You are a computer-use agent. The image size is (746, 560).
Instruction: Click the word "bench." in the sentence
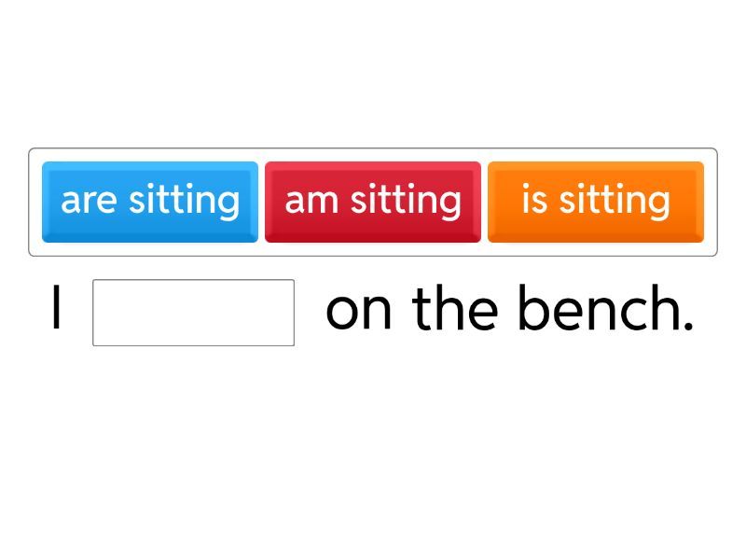click(x=606, y=310)
